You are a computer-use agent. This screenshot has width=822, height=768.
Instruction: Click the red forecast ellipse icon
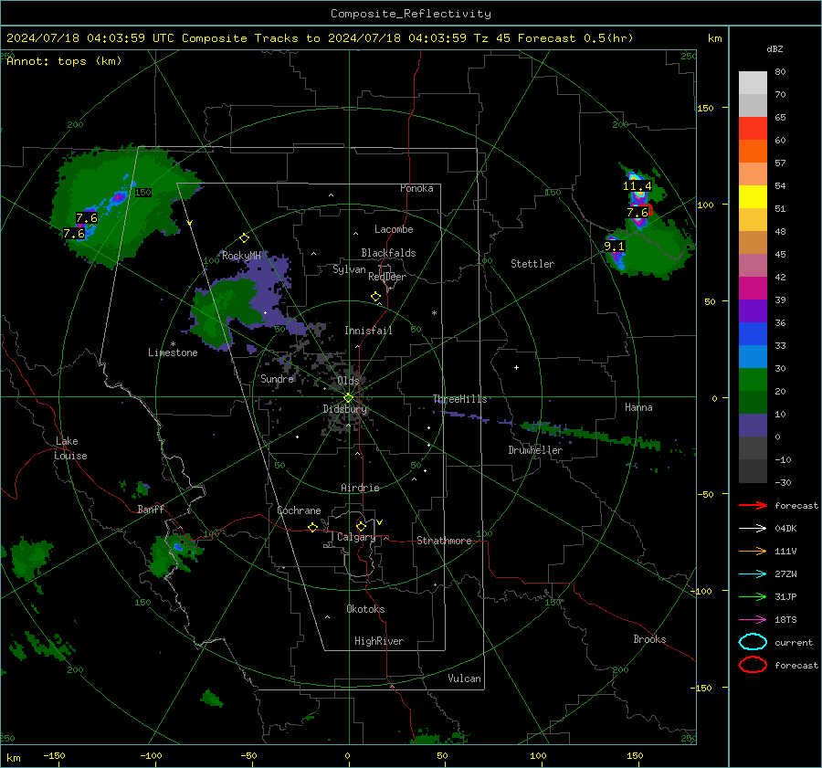click(753, 665)
